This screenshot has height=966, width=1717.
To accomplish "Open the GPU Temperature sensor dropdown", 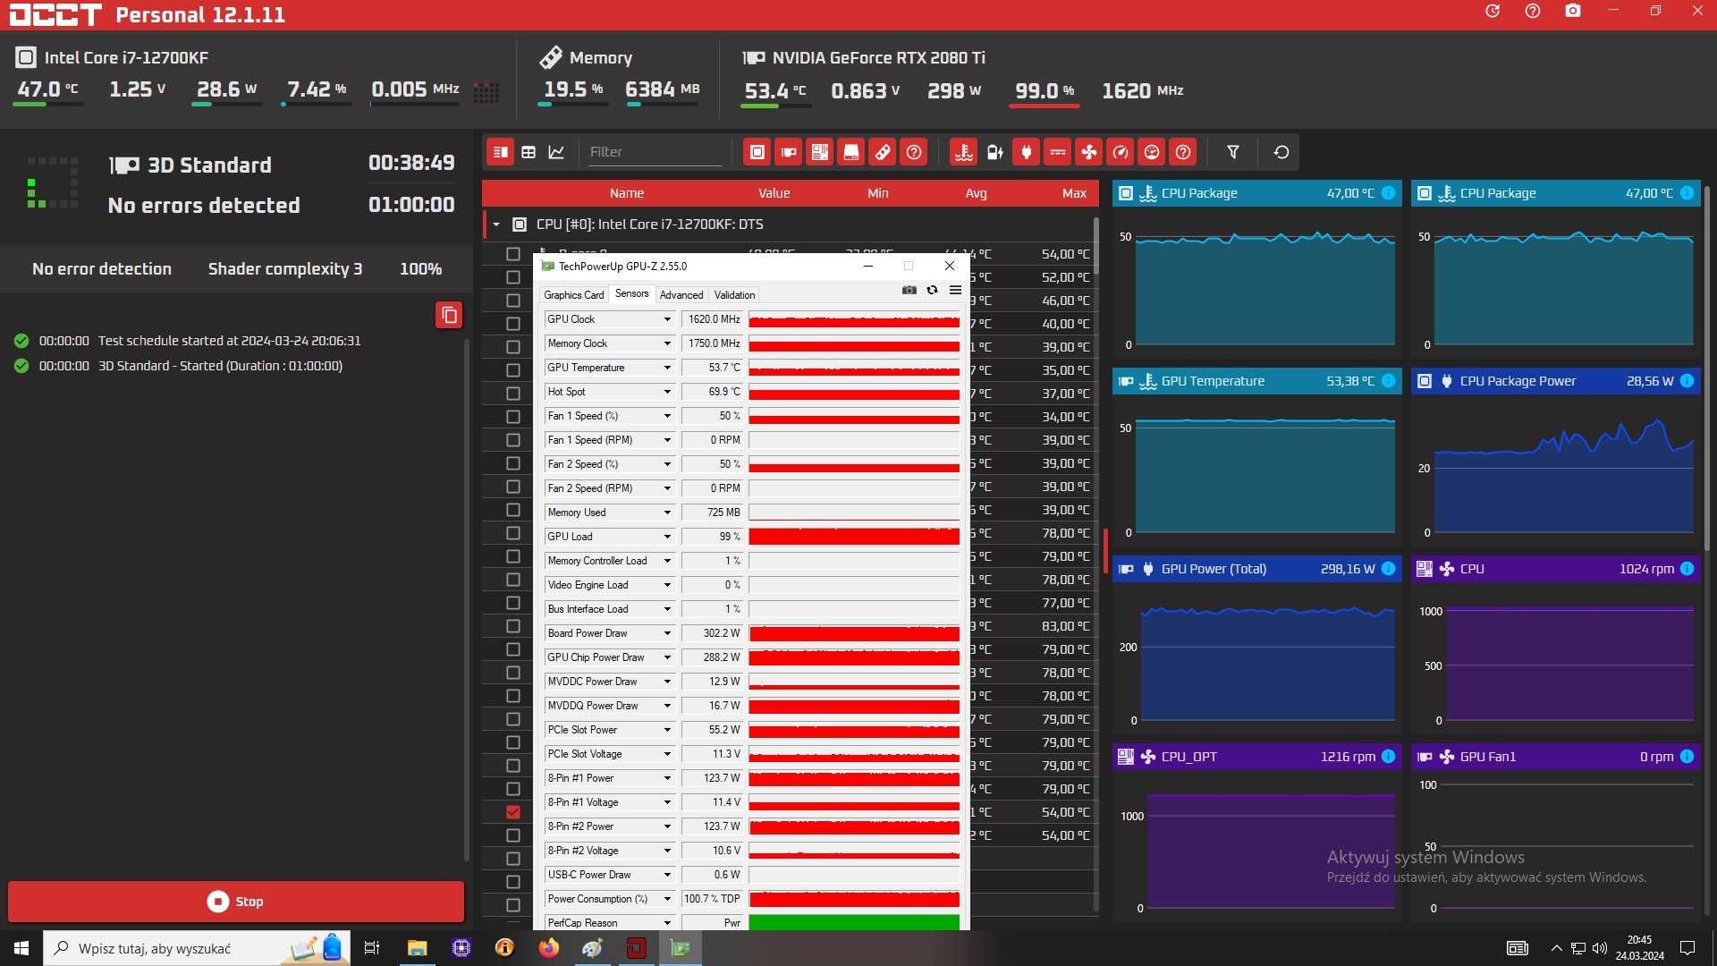I will pos(667,368).
